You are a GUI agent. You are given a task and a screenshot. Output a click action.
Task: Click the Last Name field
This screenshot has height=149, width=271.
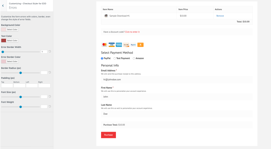tap(177, 114)
